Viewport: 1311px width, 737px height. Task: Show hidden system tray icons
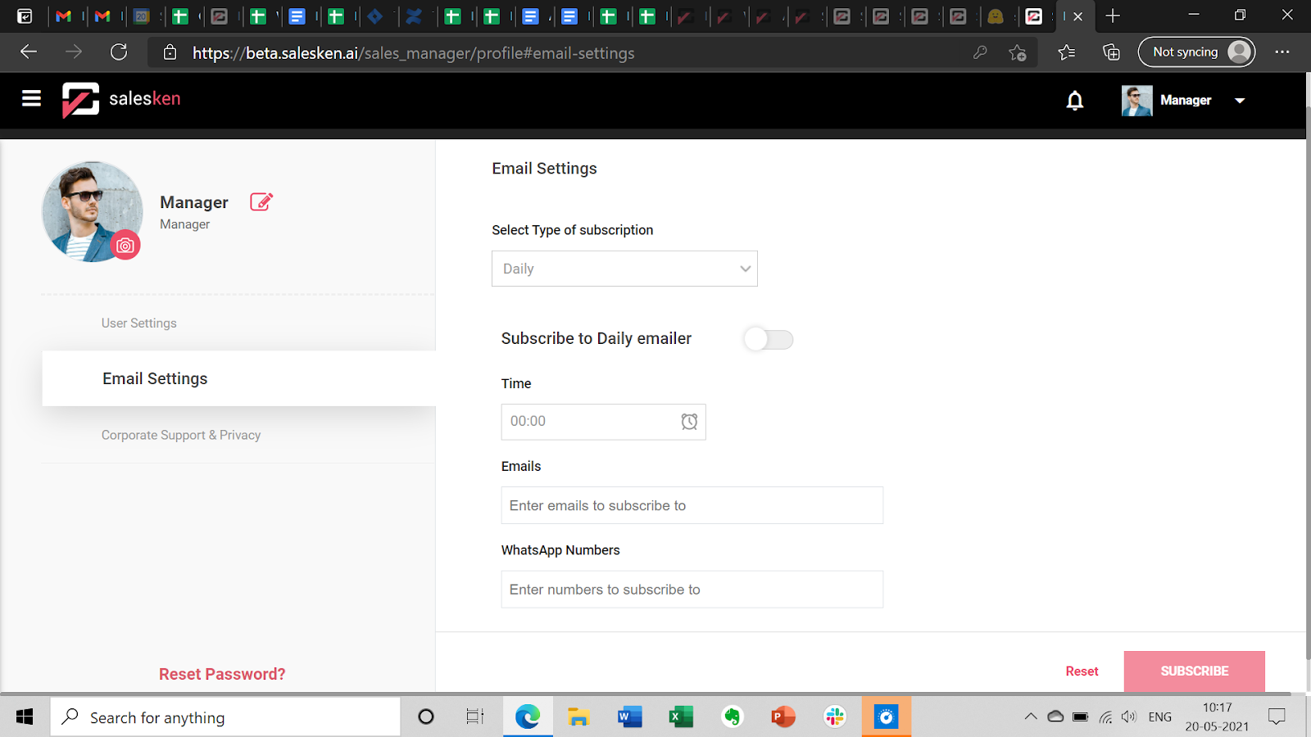[1031, 717]
